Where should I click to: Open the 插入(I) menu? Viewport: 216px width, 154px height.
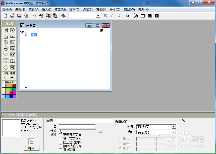pyautogui.click(x=46, y=10)
